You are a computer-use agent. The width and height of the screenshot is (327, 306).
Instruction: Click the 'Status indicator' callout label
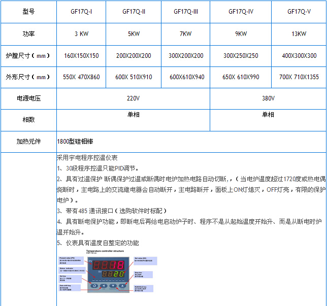click(x=72, y=270)
